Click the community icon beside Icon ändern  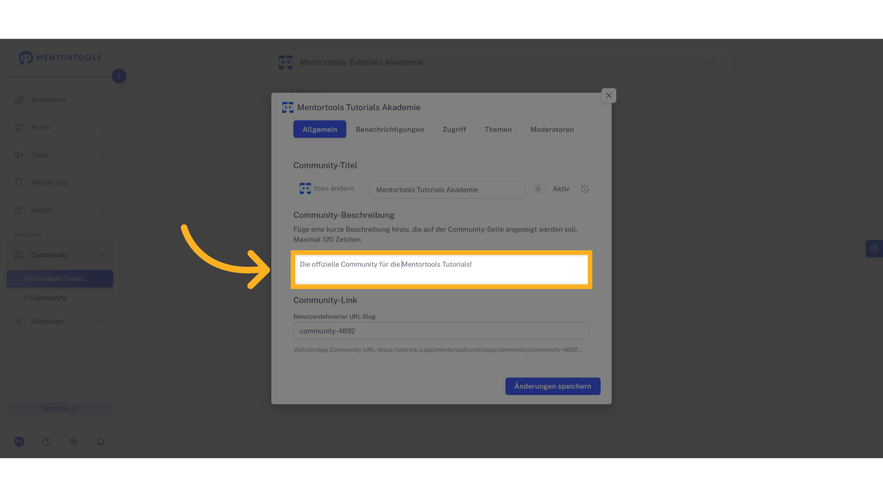[305, 189]
